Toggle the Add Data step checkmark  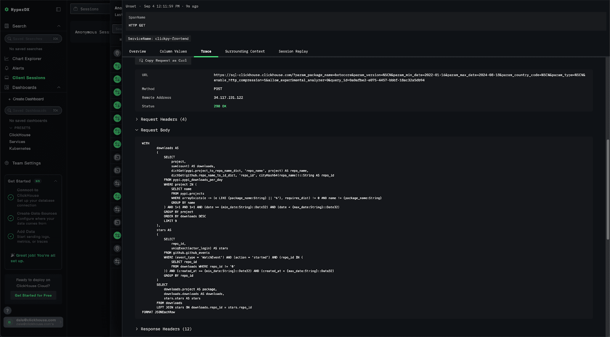[x=11, y=236]
